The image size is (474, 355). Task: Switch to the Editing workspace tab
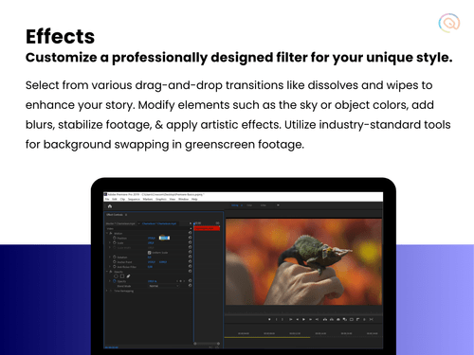point(235,205)
